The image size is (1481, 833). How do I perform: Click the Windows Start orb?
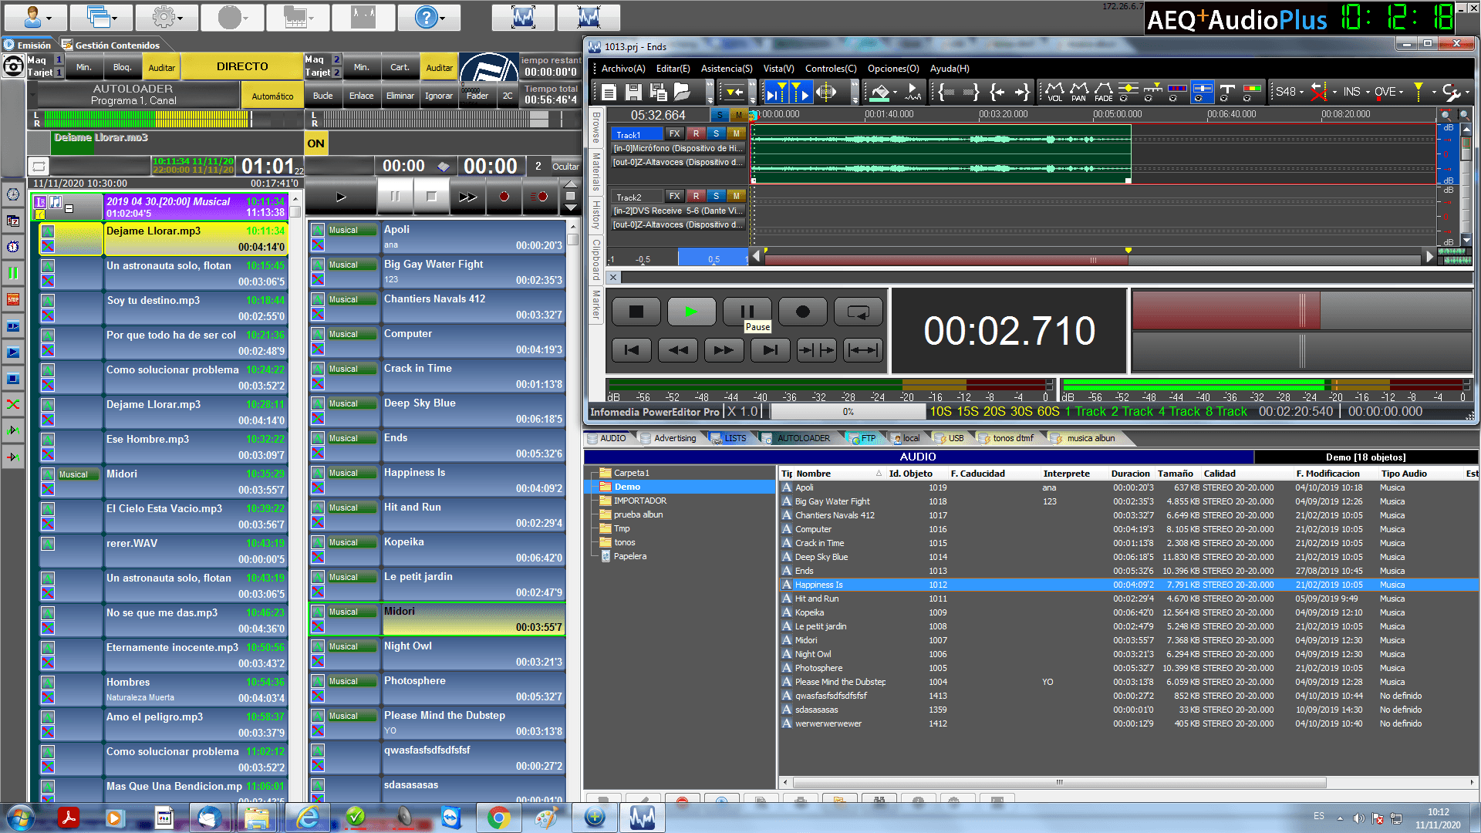[21, 817]
